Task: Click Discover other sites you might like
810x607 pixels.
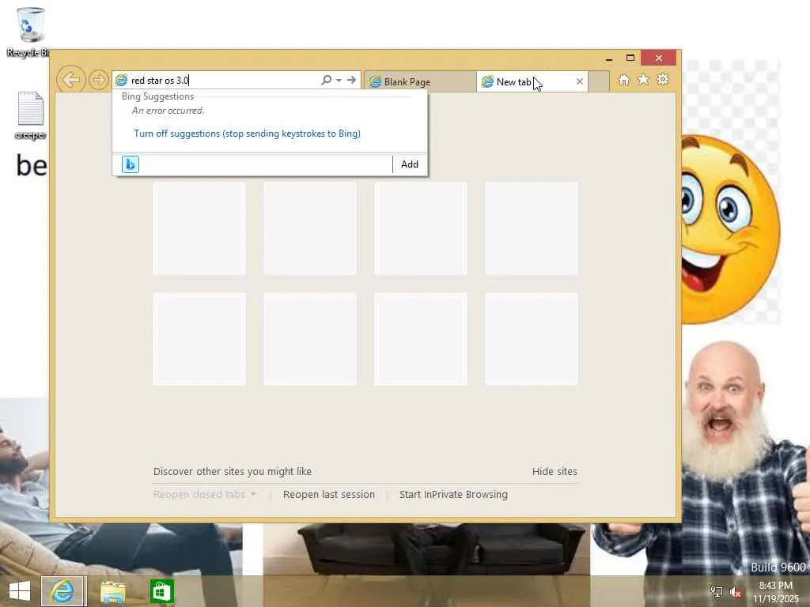Action: coord(233,471)
